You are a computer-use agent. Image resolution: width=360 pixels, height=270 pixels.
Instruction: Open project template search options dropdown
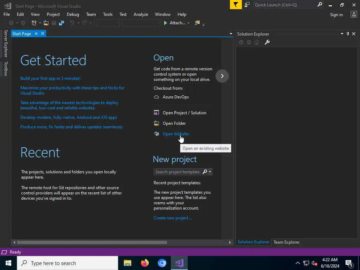pyautogui.click(x=210, y=172)
